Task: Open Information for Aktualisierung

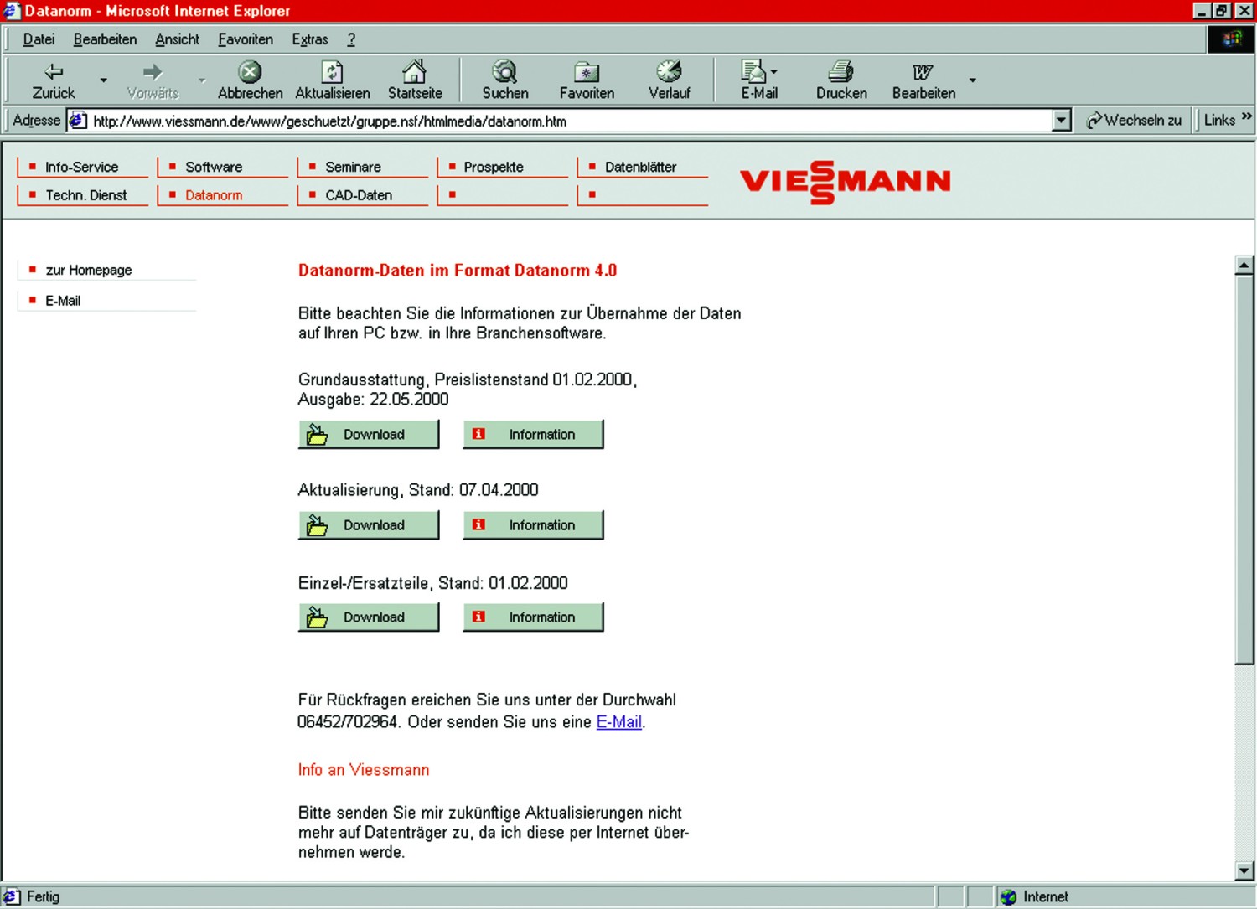Action: pos(533,525)
